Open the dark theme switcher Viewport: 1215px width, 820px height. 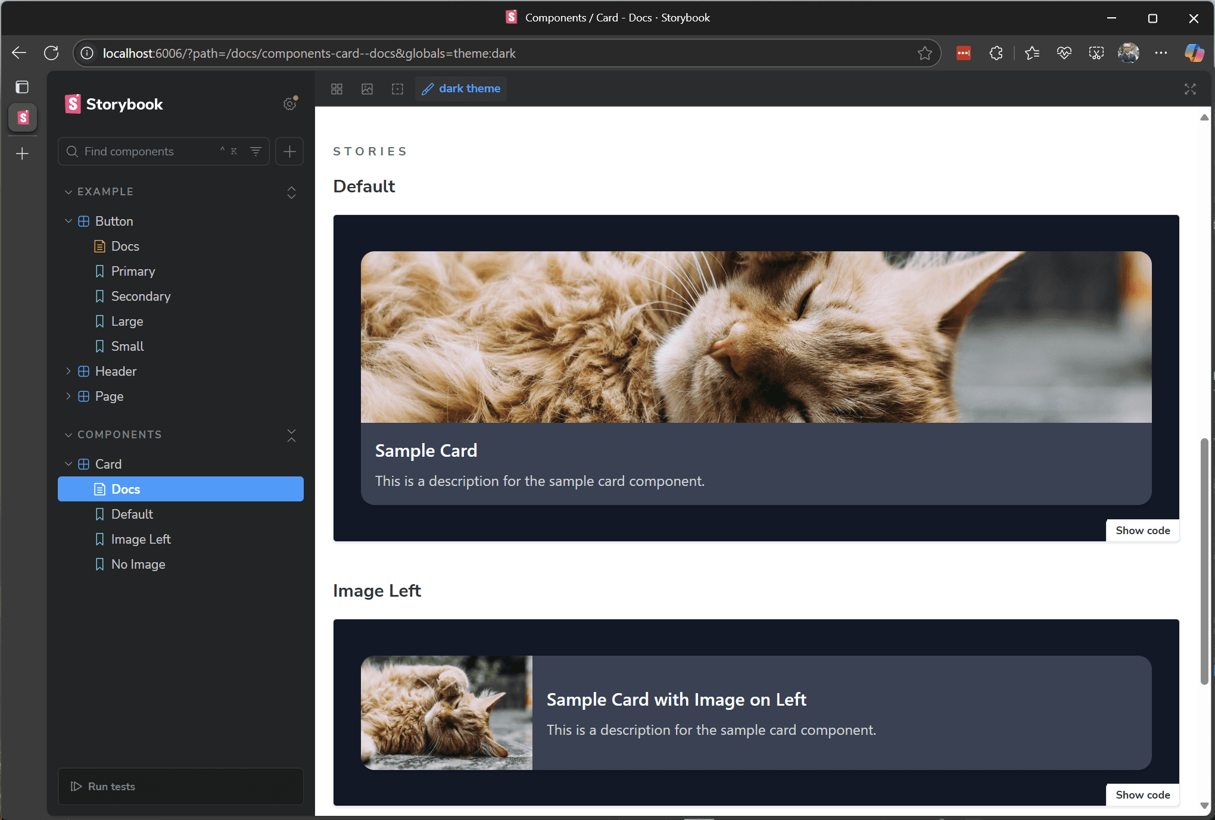pos(461,89)
